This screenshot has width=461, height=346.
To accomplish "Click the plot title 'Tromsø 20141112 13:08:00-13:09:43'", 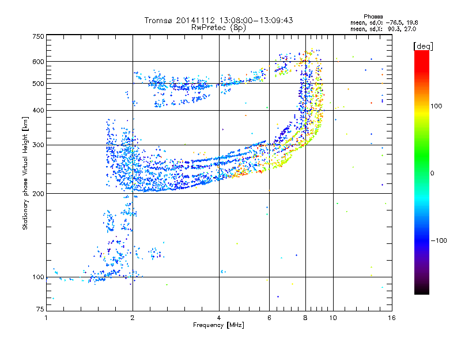I will click(x=218, y=20).
